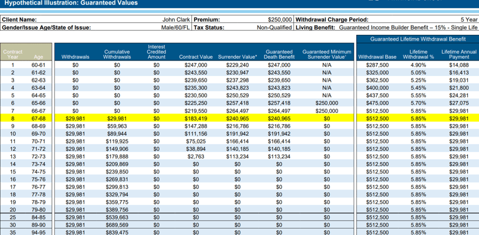
Task: Click the $191,942 surrender value in year 10
Action: [238, 133]
